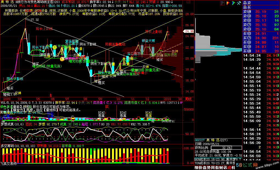Switch to the red 成 tab
The width and height of the screenshot is (280, 170).
click(x=230, y=168)
